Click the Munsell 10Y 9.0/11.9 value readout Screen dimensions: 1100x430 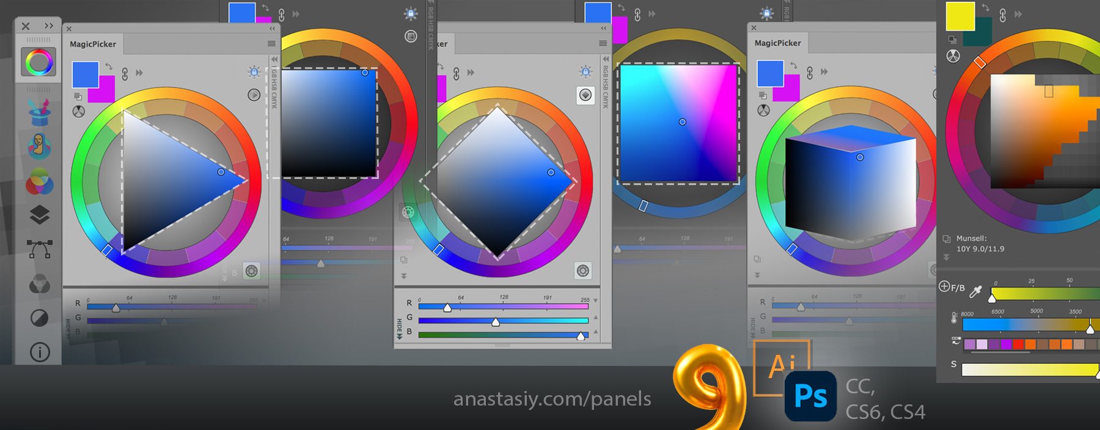980,249
